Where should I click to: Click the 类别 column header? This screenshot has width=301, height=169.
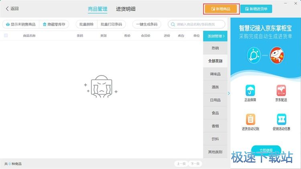[104, 36]
